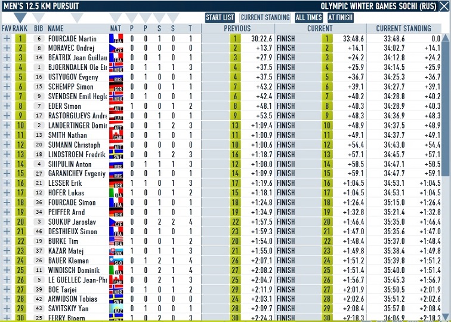Image resolution: width=451 pixels, height=322 pixels.
Task: Select athlete name LE GUELLEC Jean-Phi
Action: pos(78,280)
